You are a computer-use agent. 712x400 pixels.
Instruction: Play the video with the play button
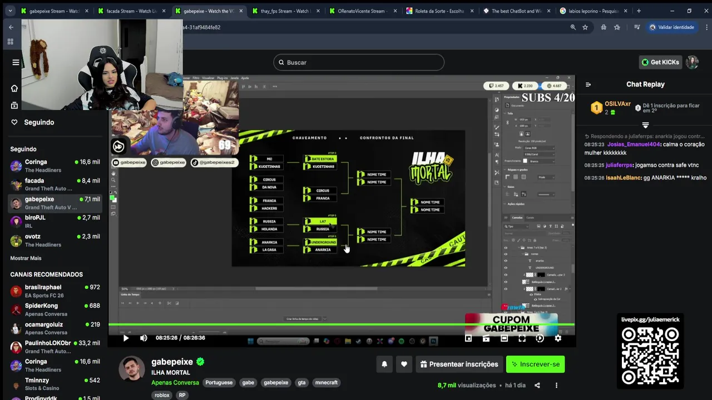126,338
